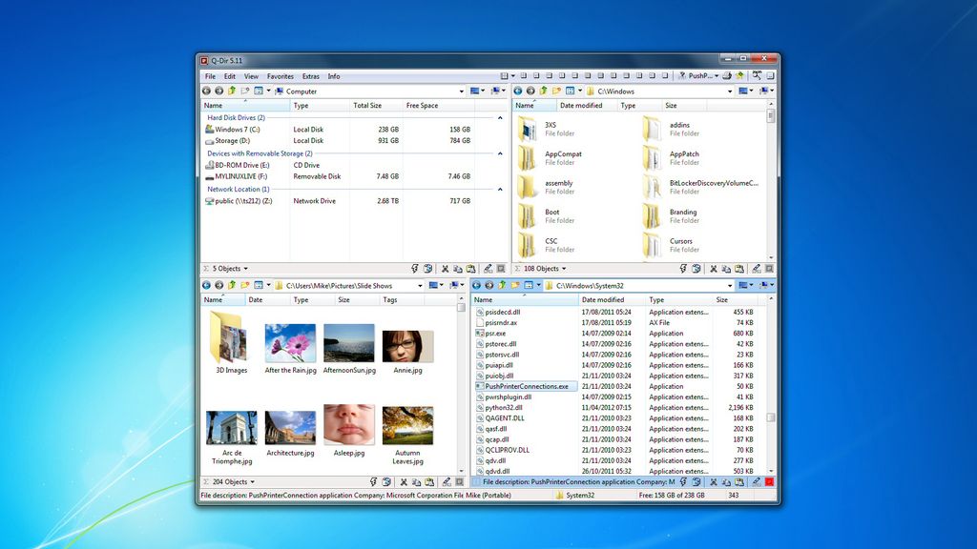This screenshot has height=549, width=977.
Task: Click the new folder icon beside the address bar
Action: [x=244, y=91]
